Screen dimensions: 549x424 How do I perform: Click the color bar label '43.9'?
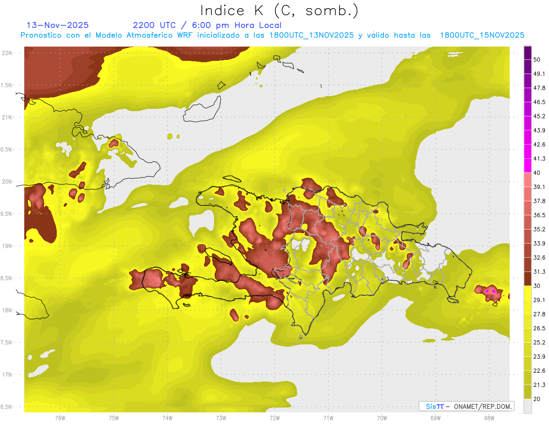pyautogui.click(x=540, y=130)
